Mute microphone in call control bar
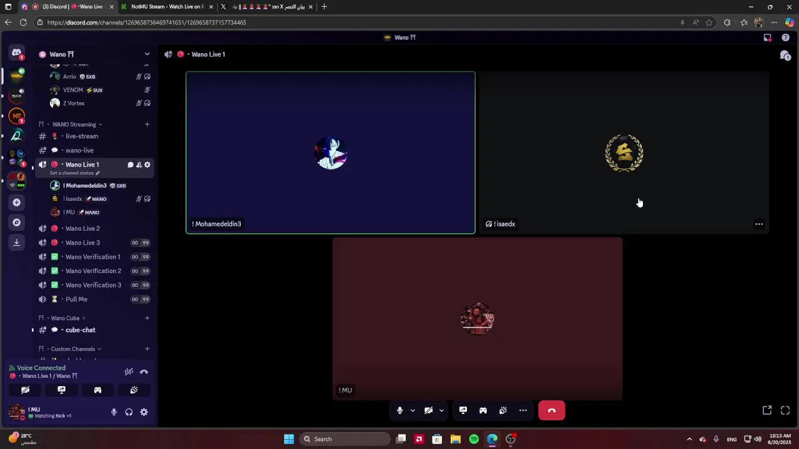 [x=400, y=410]
